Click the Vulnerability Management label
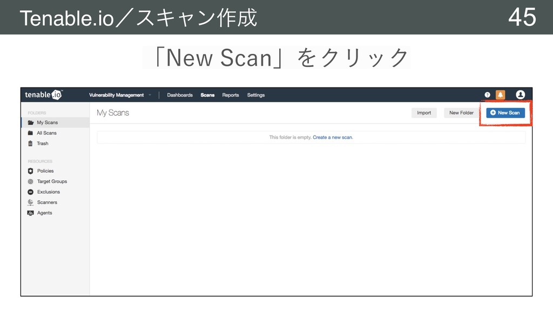553x311 pixels. [x=117, y=95]
